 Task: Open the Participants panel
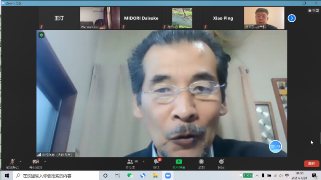coord(130,163)
